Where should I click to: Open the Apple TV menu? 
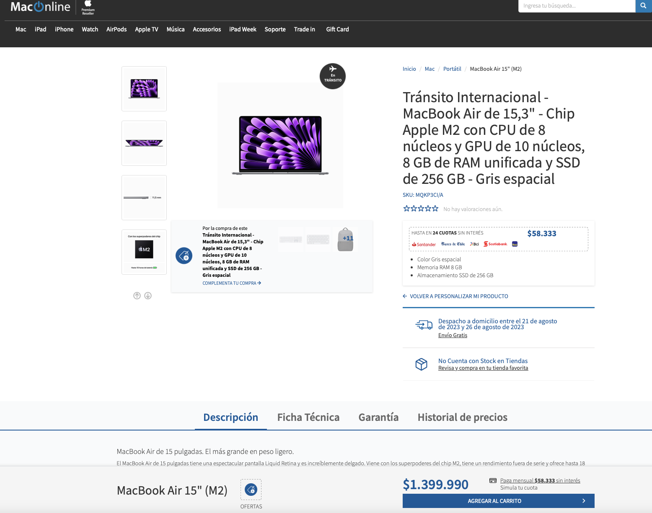coord(147,29)
